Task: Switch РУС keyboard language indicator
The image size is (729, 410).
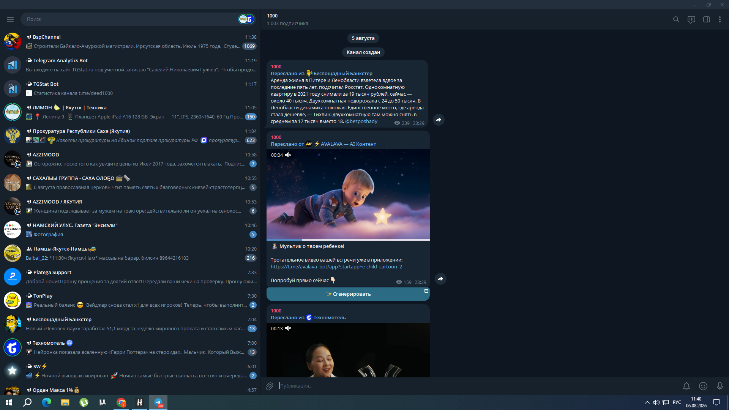Action: point(677,402)
